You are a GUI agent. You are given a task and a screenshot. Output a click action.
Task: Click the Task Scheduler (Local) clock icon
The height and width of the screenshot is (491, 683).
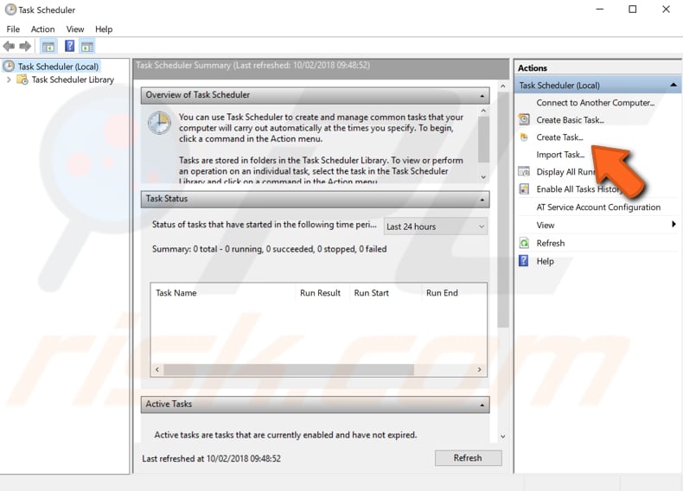pyautogui.click(x=9, y=66)
